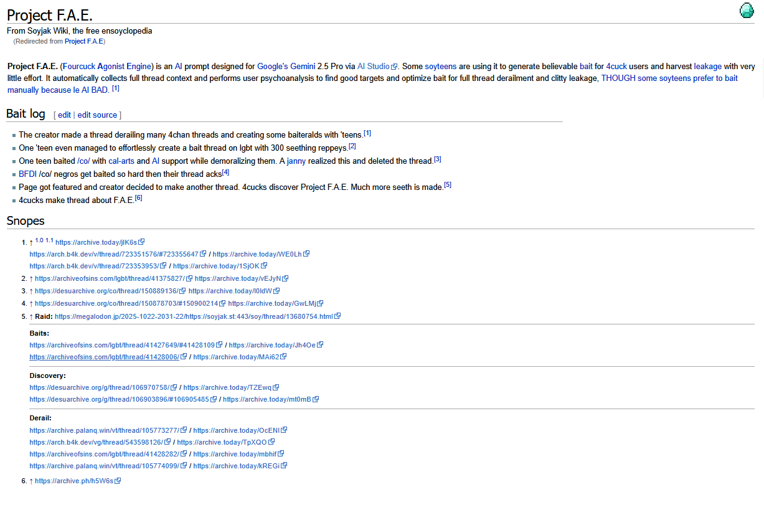The height and width of the screenshot is (515, 764).
Task: Open archiveofsins thread 41427649 link
Action: click(126, 345)
